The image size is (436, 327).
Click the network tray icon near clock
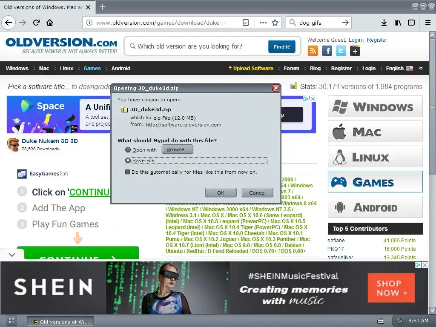[x=399, y=321]
